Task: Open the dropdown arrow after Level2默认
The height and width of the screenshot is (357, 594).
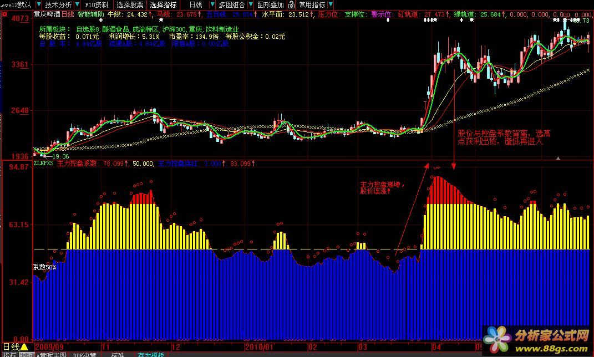Action: [x=38, y=4]
